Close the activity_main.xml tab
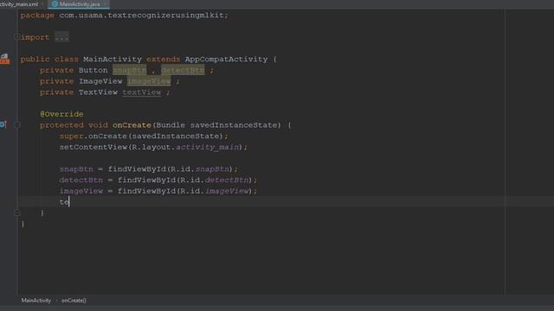 [42, 4]
